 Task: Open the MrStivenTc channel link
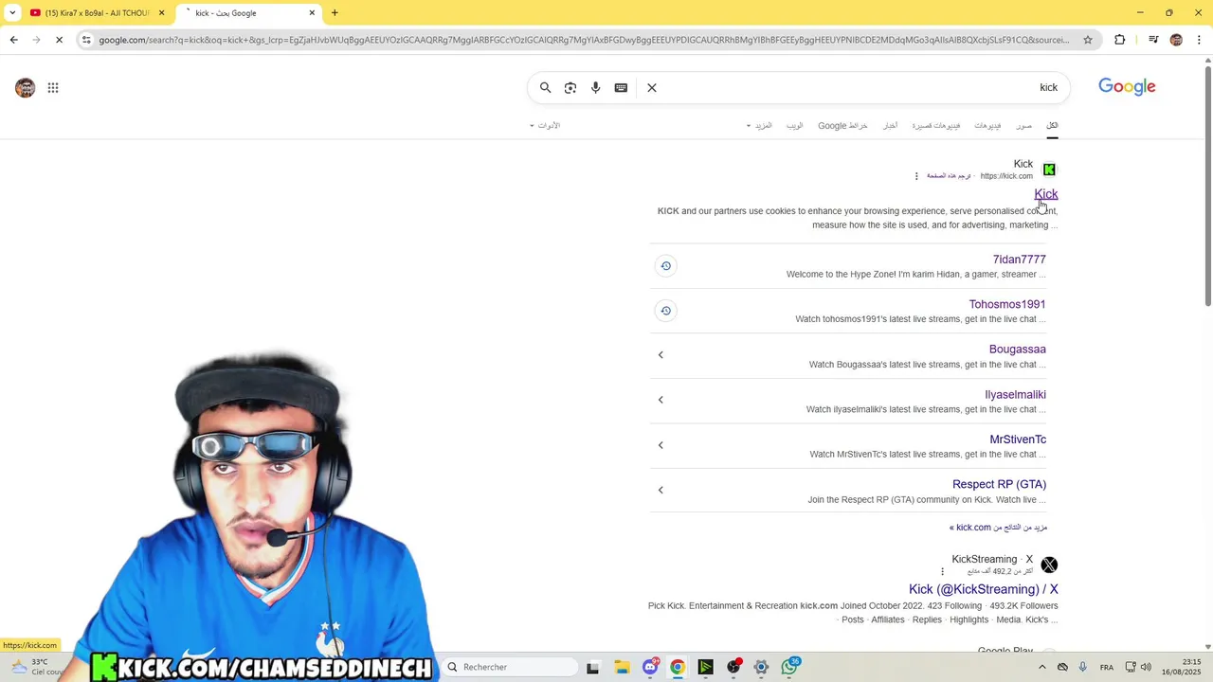pos(1018,440)
